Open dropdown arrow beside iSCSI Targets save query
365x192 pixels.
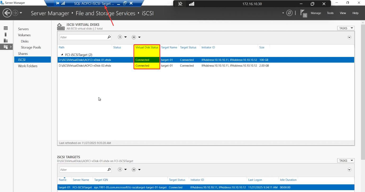coord(139,170)
